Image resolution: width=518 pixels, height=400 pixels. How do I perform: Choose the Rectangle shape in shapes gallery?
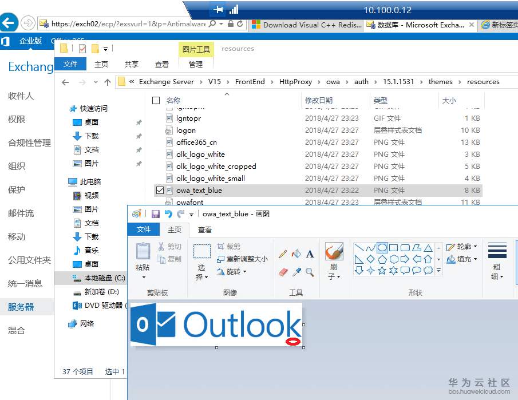[393, 248]
